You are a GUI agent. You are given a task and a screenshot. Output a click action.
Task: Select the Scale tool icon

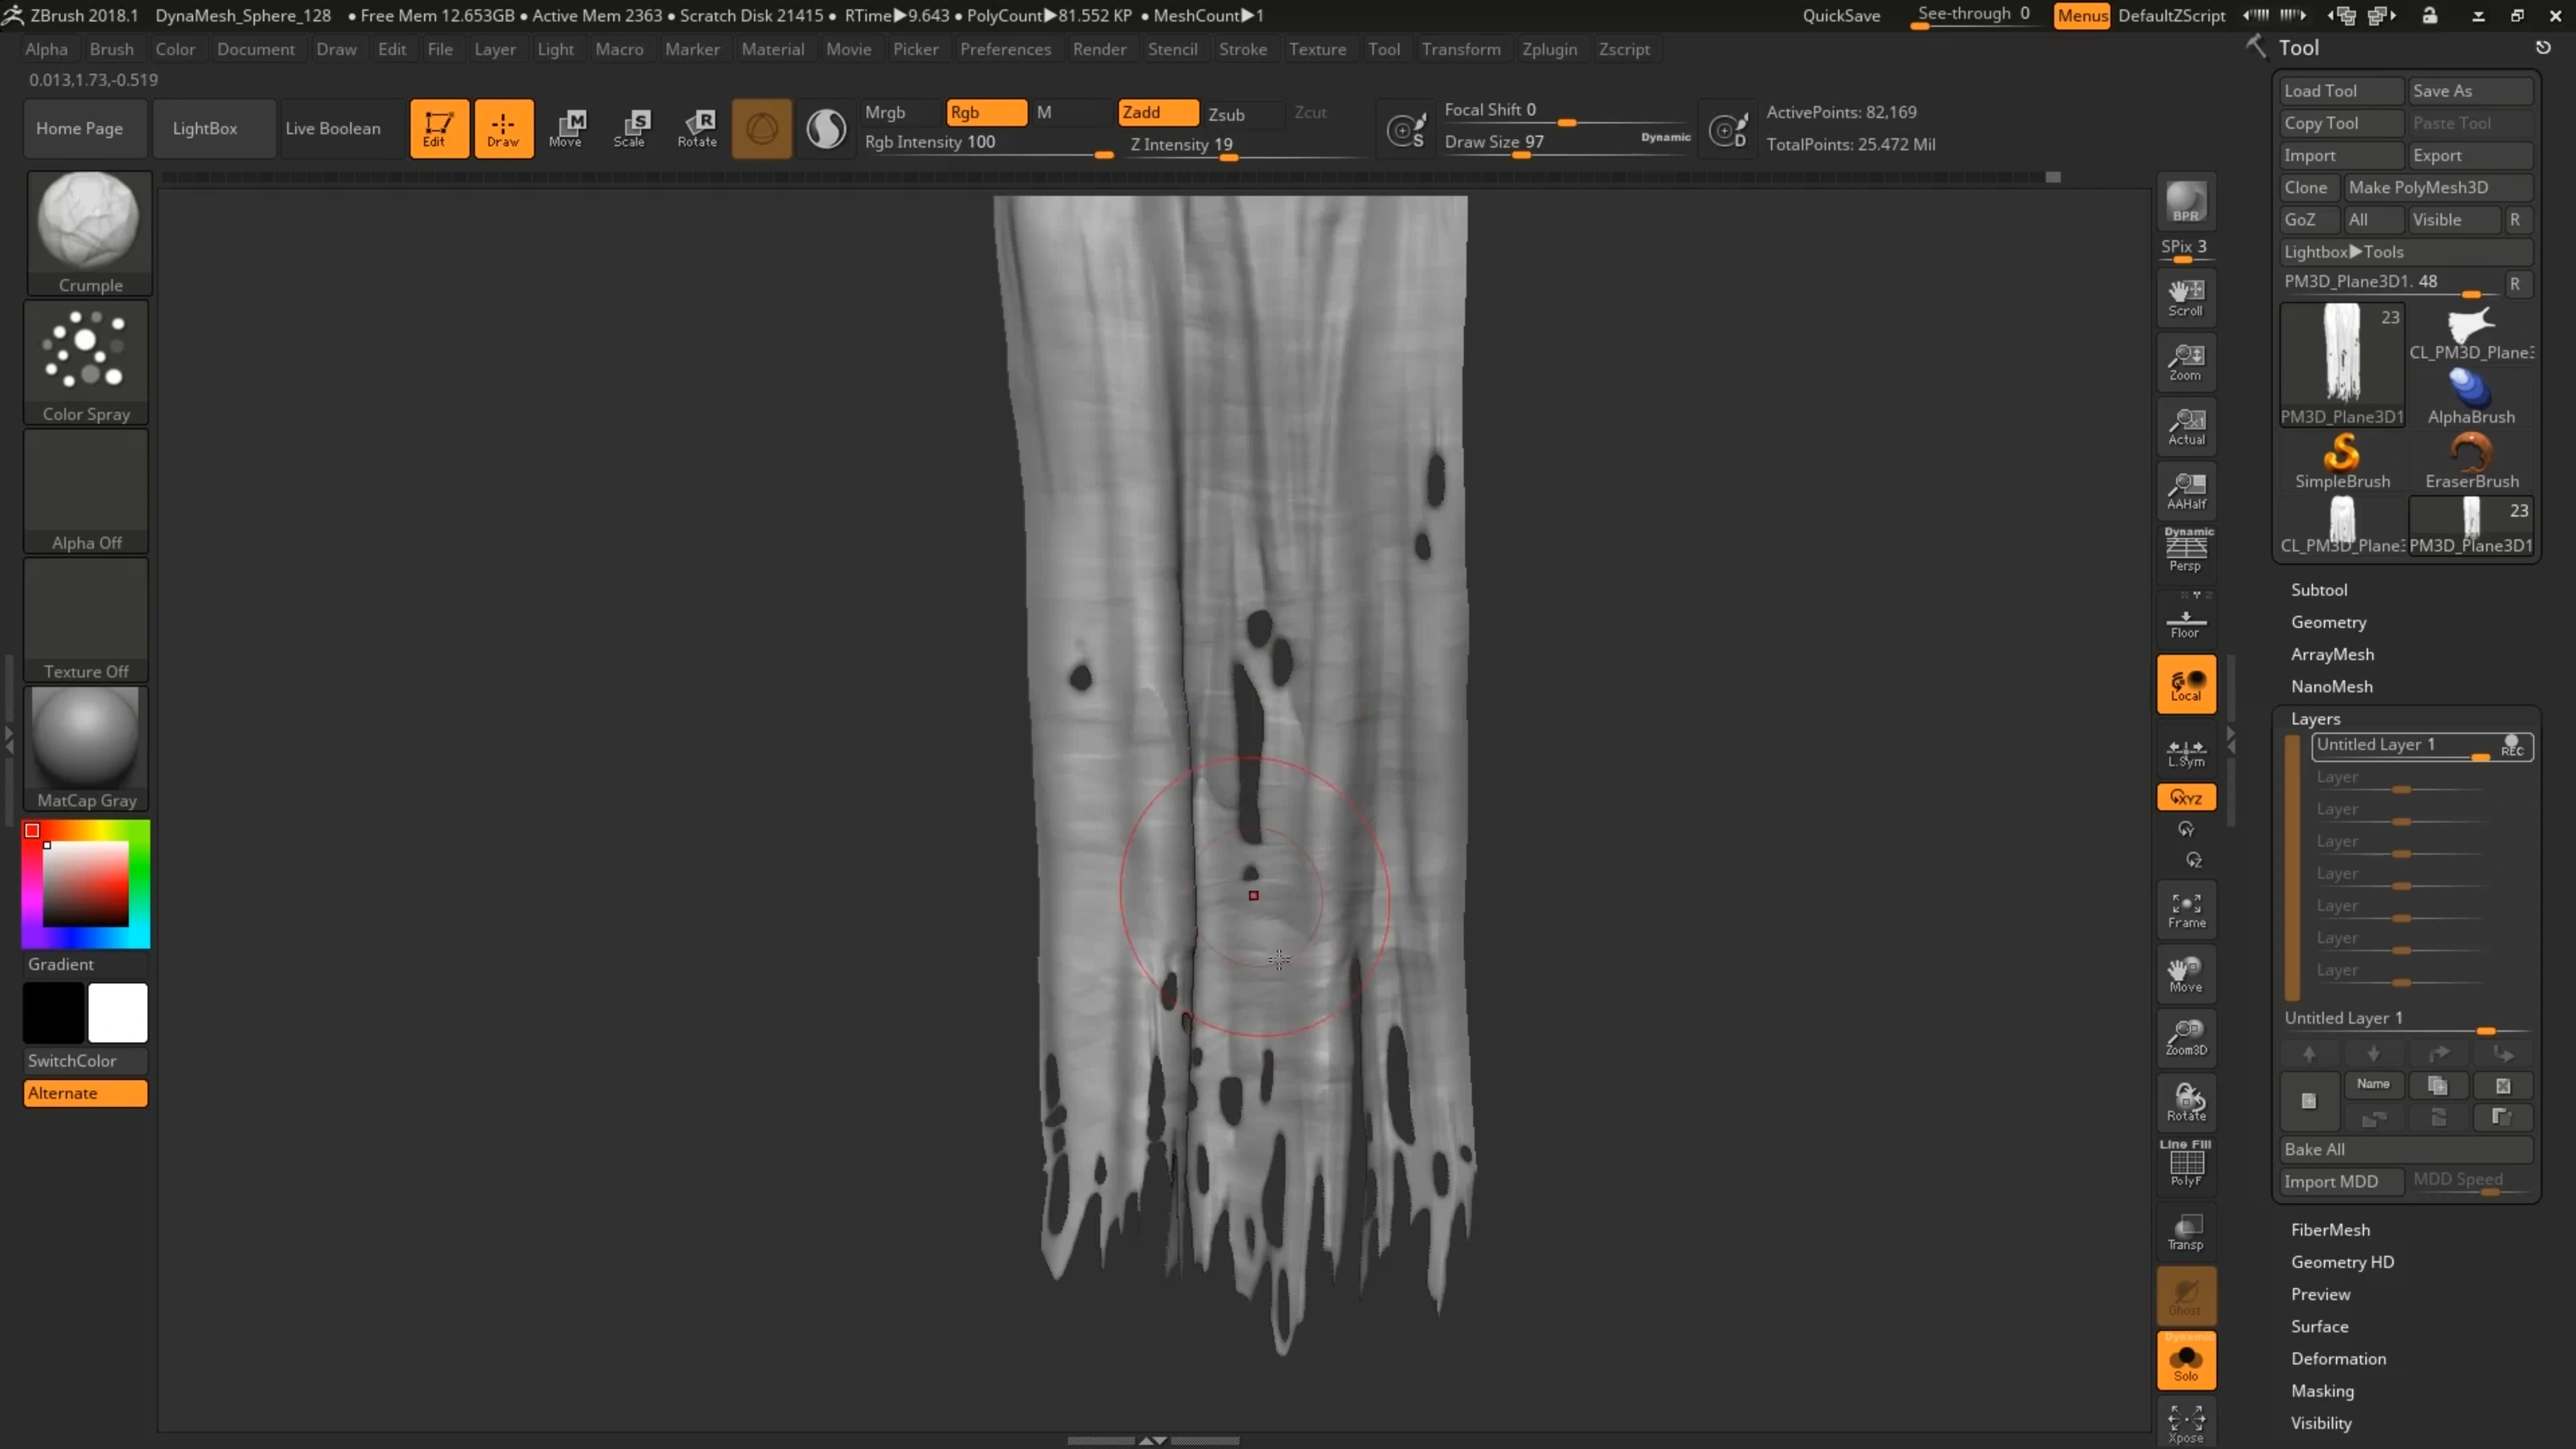pos(631,128)
